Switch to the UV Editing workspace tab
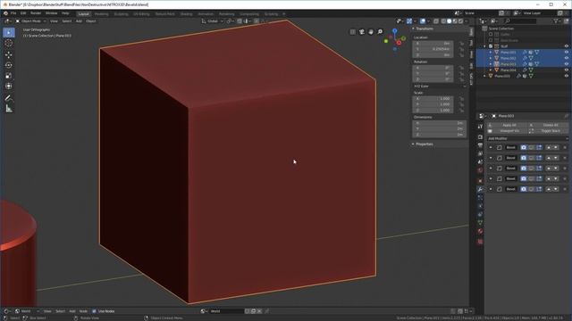The width and height of the screenshot is (572, 321). pyautogui.click(x=141, y=14)
